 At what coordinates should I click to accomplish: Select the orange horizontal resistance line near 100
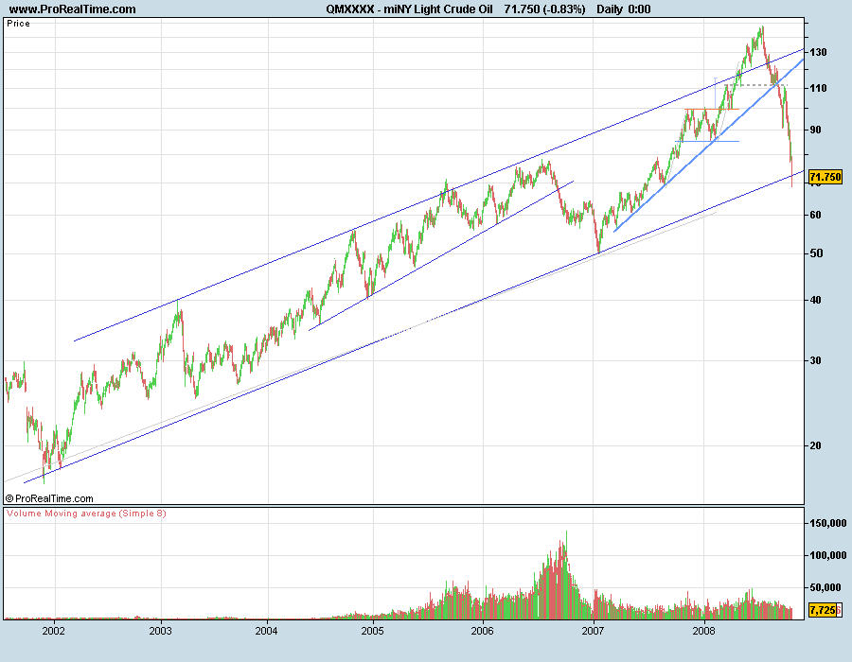[712, 109]
